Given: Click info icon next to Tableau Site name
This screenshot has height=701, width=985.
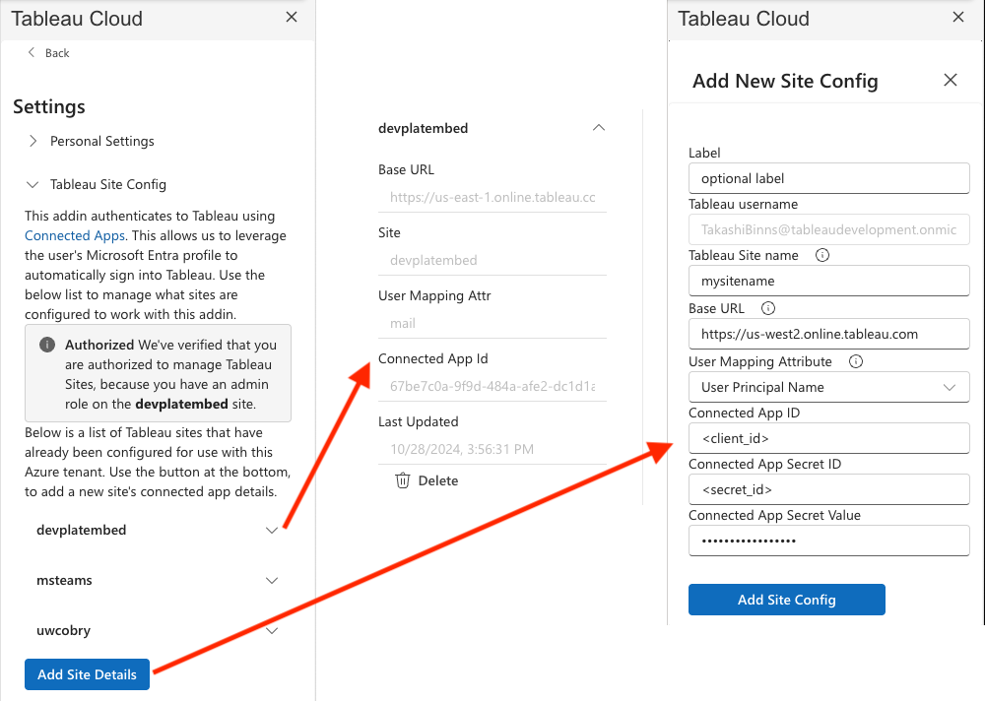Looking at the screenshot, I should click(x=822, y=255).
